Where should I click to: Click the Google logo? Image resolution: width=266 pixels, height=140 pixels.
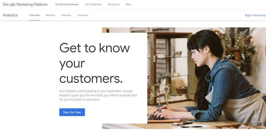pyautogui.click(x=9, y=4)
